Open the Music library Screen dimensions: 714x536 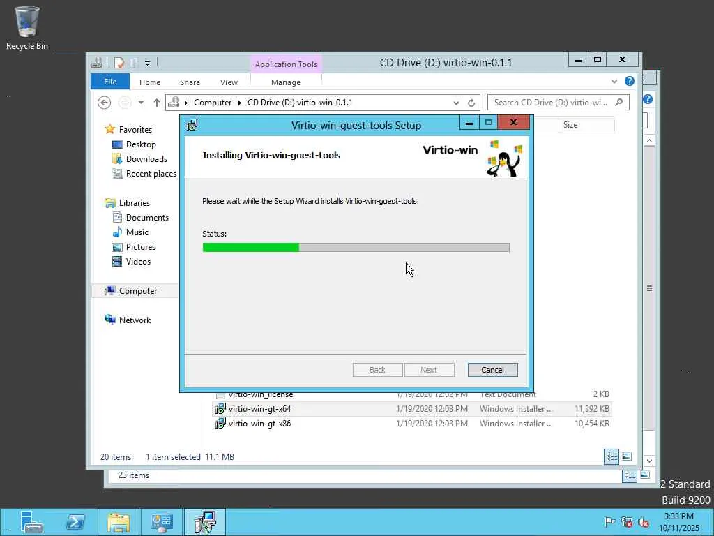[137, 232]
